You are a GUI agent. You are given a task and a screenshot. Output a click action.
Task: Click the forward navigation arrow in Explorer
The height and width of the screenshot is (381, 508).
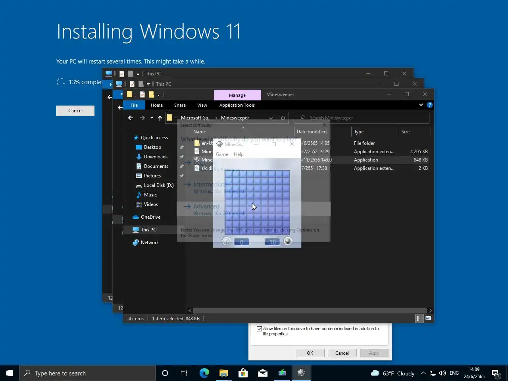[x=142, y=118]
